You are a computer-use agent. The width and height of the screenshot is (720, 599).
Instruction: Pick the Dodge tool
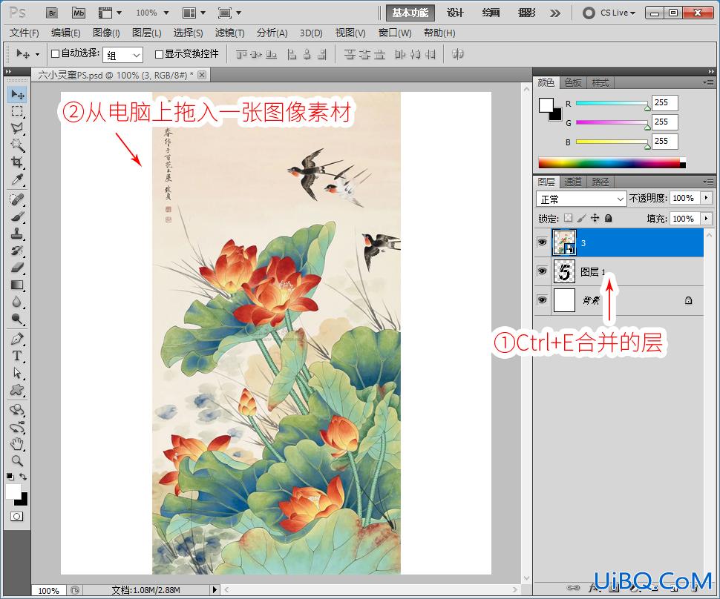[x=18, y=319]
